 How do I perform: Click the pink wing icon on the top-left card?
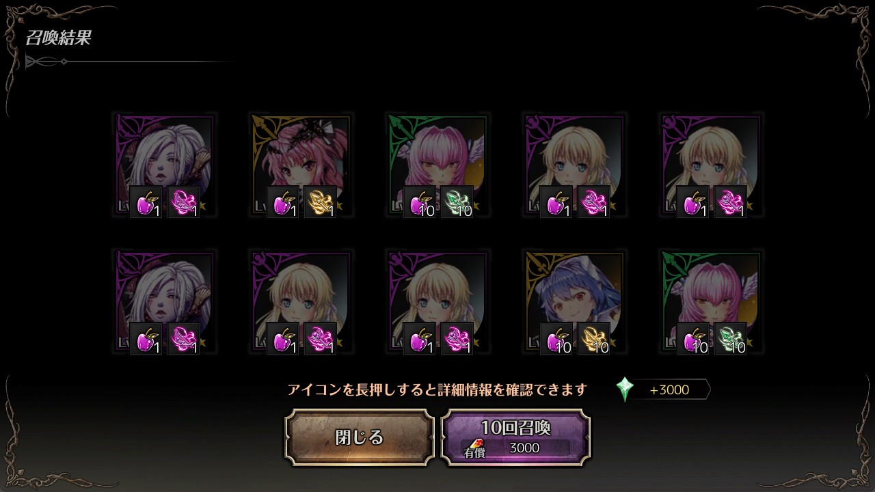(x=183, y=202)
